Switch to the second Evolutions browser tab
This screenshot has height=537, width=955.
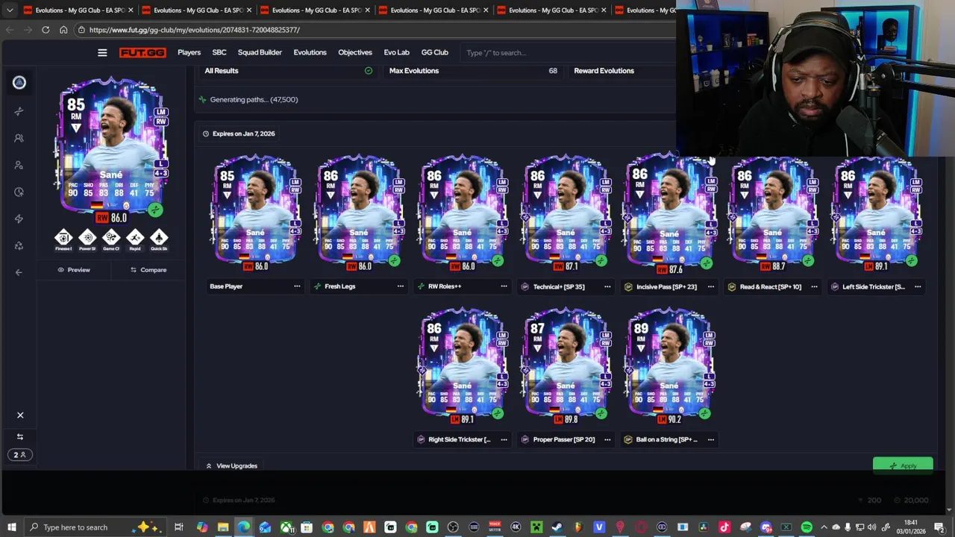point(196,10)
